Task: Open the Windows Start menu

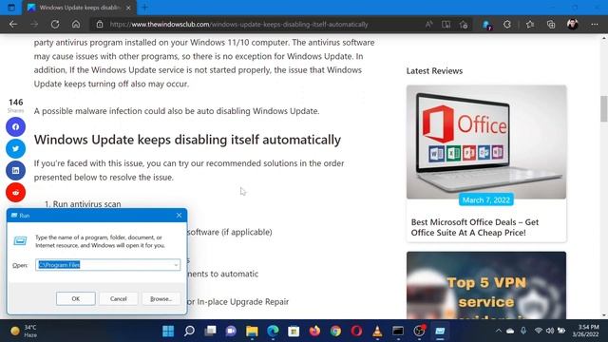Action: 168,332
